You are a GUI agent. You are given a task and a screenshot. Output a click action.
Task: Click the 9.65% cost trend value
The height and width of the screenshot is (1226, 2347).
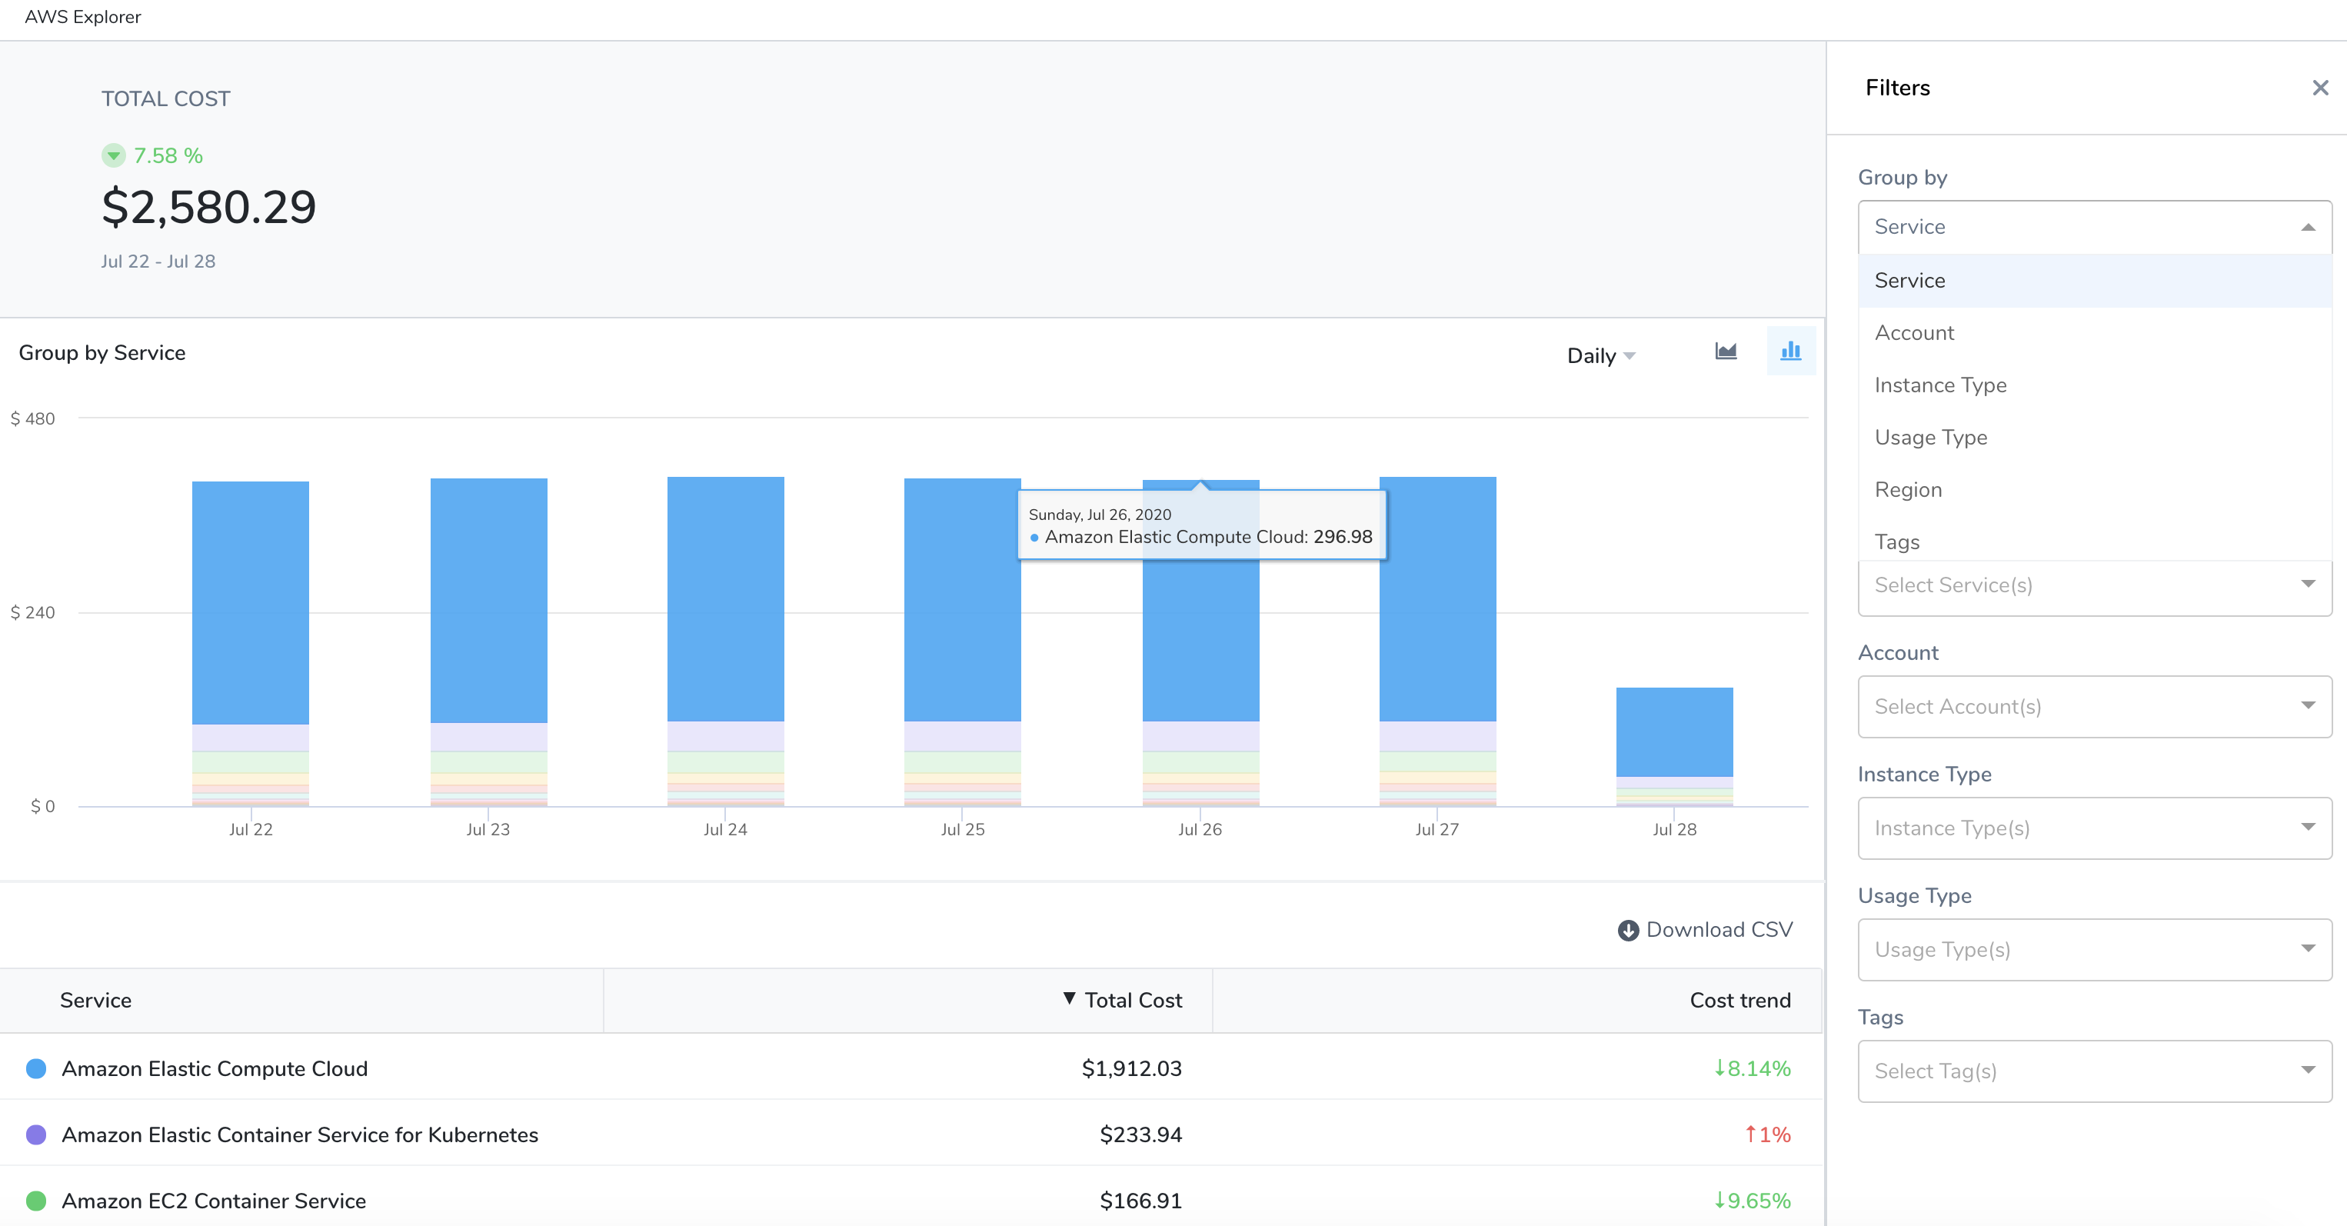tap(1752, 1201)
